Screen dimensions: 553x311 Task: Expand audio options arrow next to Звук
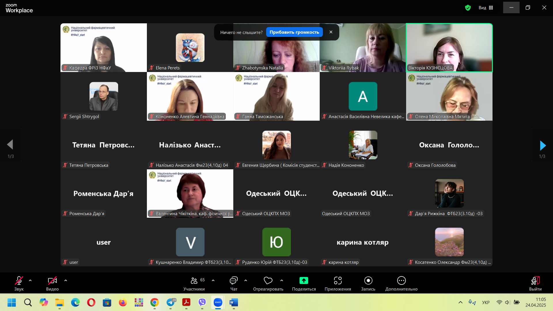click(x=30, y=280)
